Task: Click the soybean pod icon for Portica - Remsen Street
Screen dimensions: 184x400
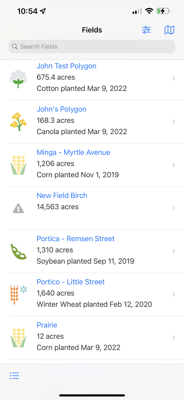Action: point(18,251)
